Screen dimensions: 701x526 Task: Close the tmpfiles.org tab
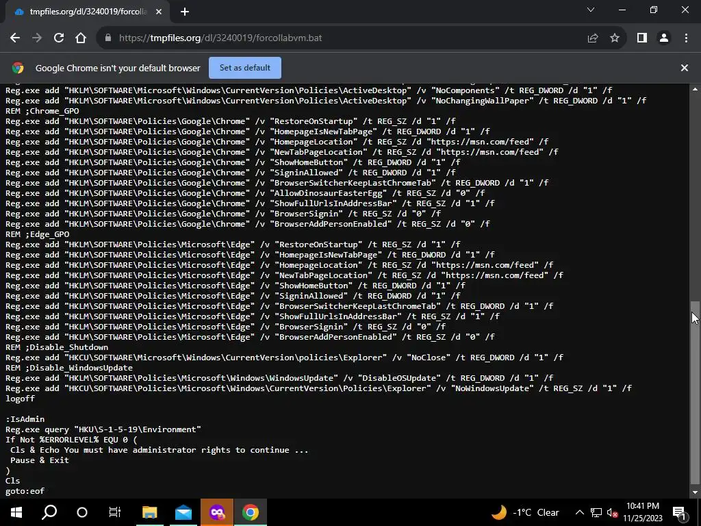158,12
